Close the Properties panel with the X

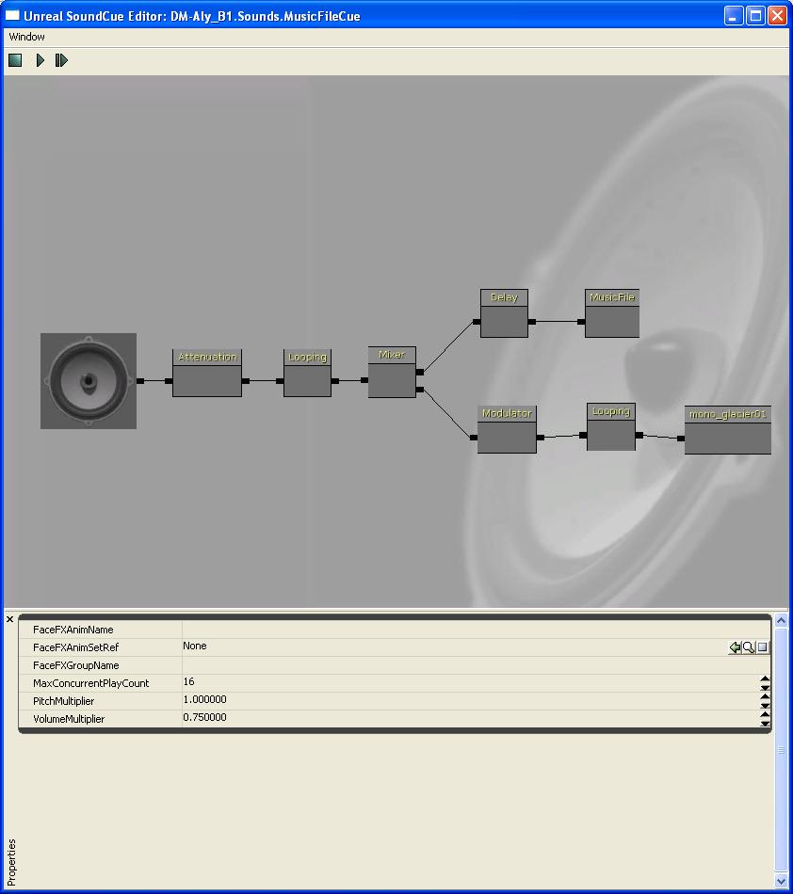[x=10, y=619]
